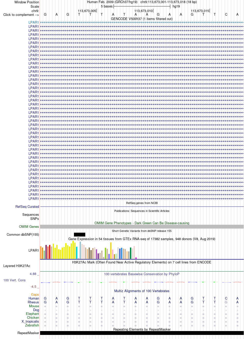Click the 'chr9:' ruler label
The image size is (244, 339).
(35, 11)
